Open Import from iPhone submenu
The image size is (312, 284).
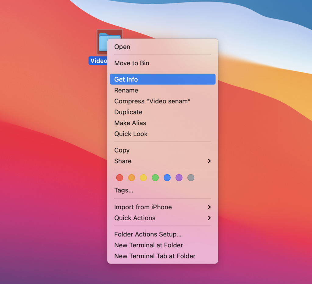pos(163,207)
